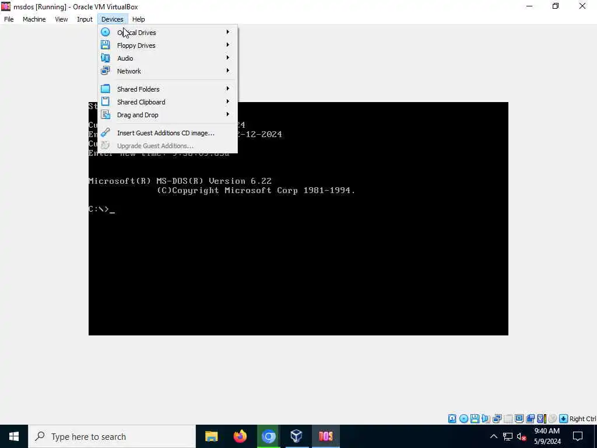This screenshot has height=448, width=597.
Task: Click optical disc indicator in status bar
Action: click(x=463, y=419)
